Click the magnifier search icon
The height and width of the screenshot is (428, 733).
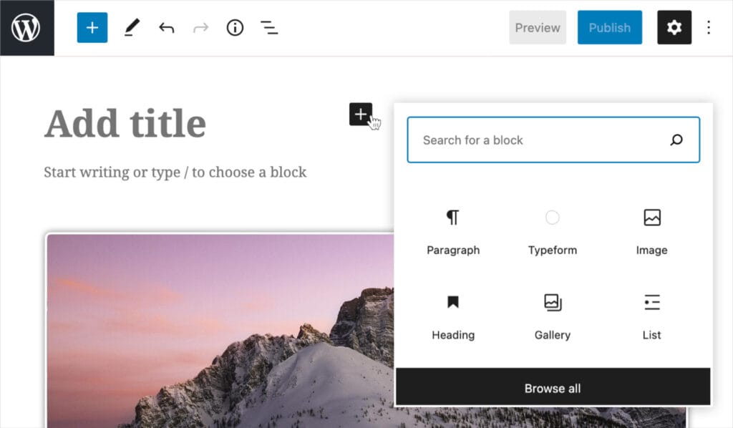click(676, 140)
